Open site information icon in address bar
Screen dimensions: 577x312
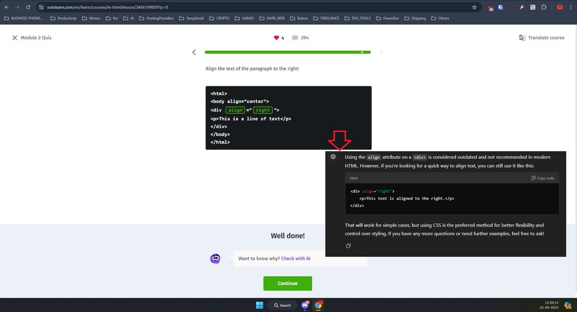click(x=41, y=7)
